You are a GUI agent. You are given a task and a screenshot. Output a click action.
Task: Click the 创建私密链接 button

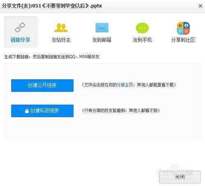[x=42, y=111]
